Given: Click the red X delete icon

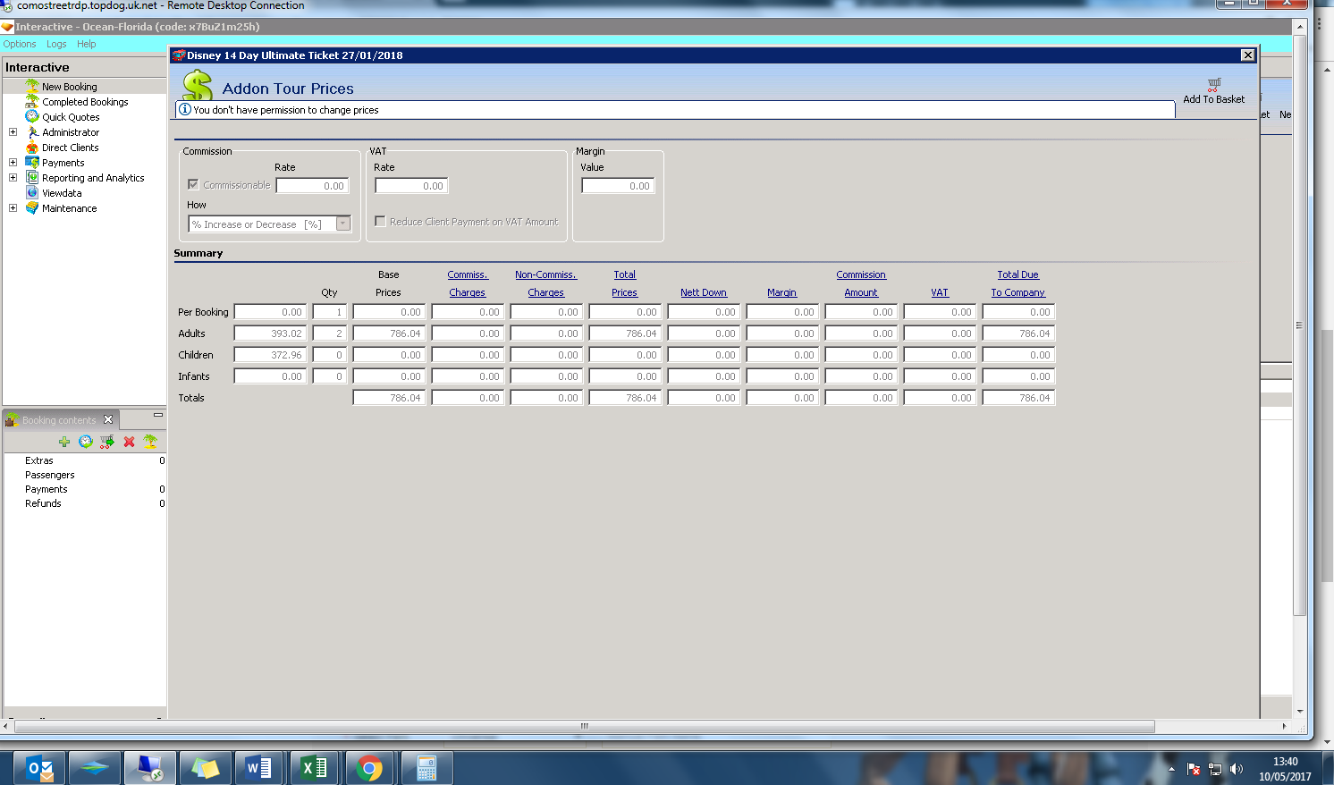Looking at the screenshot, I should pos(129,442).
